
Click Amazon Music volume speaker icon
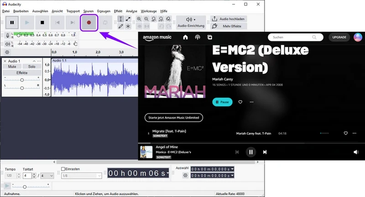point(356,152)
